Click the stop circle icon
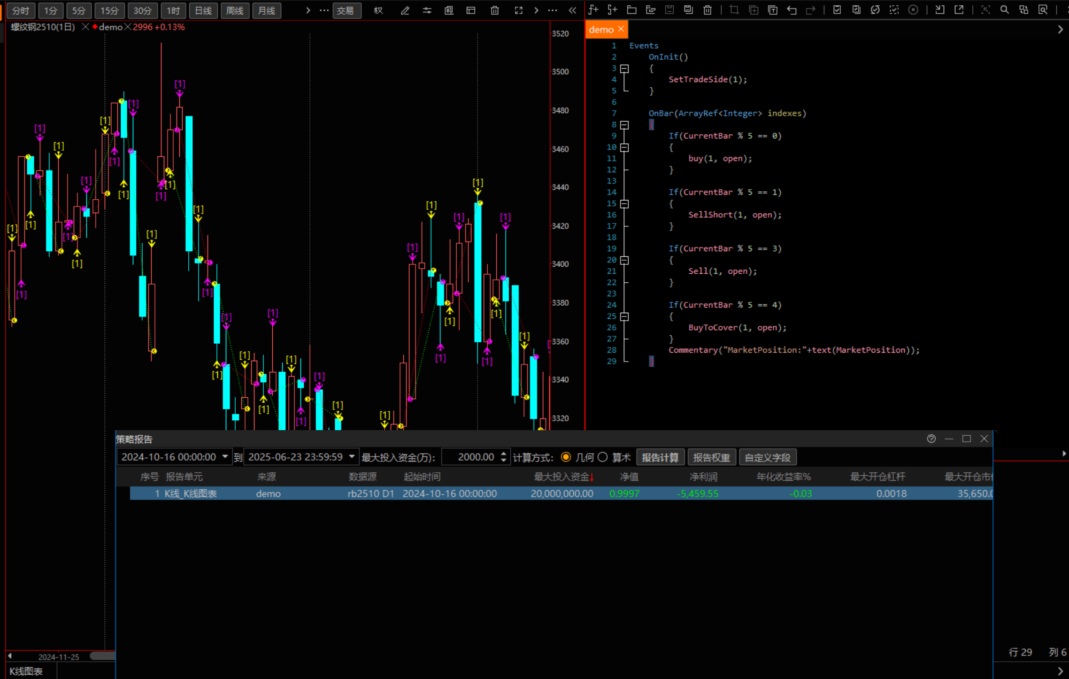Image resolution: width=1069 pixels, height=679 pixels. [x=913, y=10]
